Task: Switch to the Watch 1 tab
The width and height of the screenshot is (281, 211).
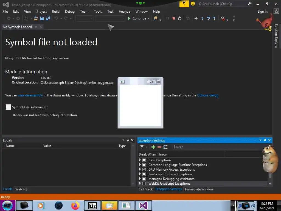Action: click(x=21, y=189)
